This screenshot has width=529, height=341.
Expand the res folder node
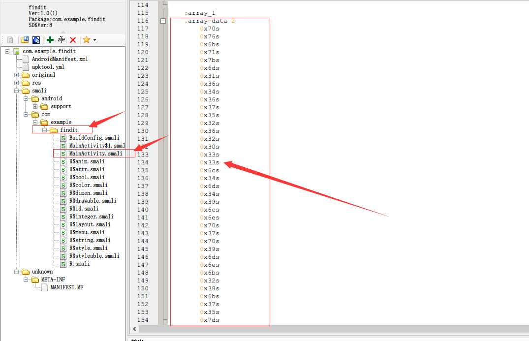point(16,83)
